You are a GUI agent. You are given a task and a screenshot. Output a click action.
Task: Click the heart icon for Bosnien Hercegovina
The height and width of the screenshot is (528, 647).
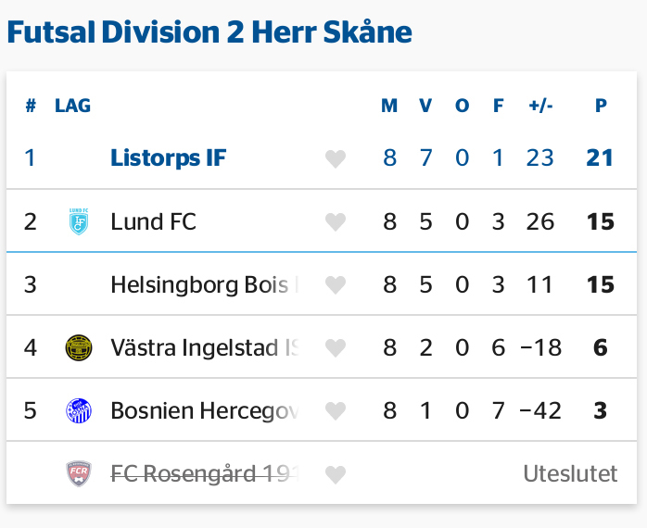[336, 411]
